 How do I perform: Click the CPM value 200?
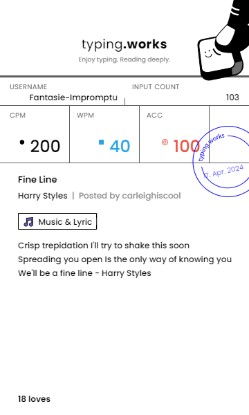45,146
